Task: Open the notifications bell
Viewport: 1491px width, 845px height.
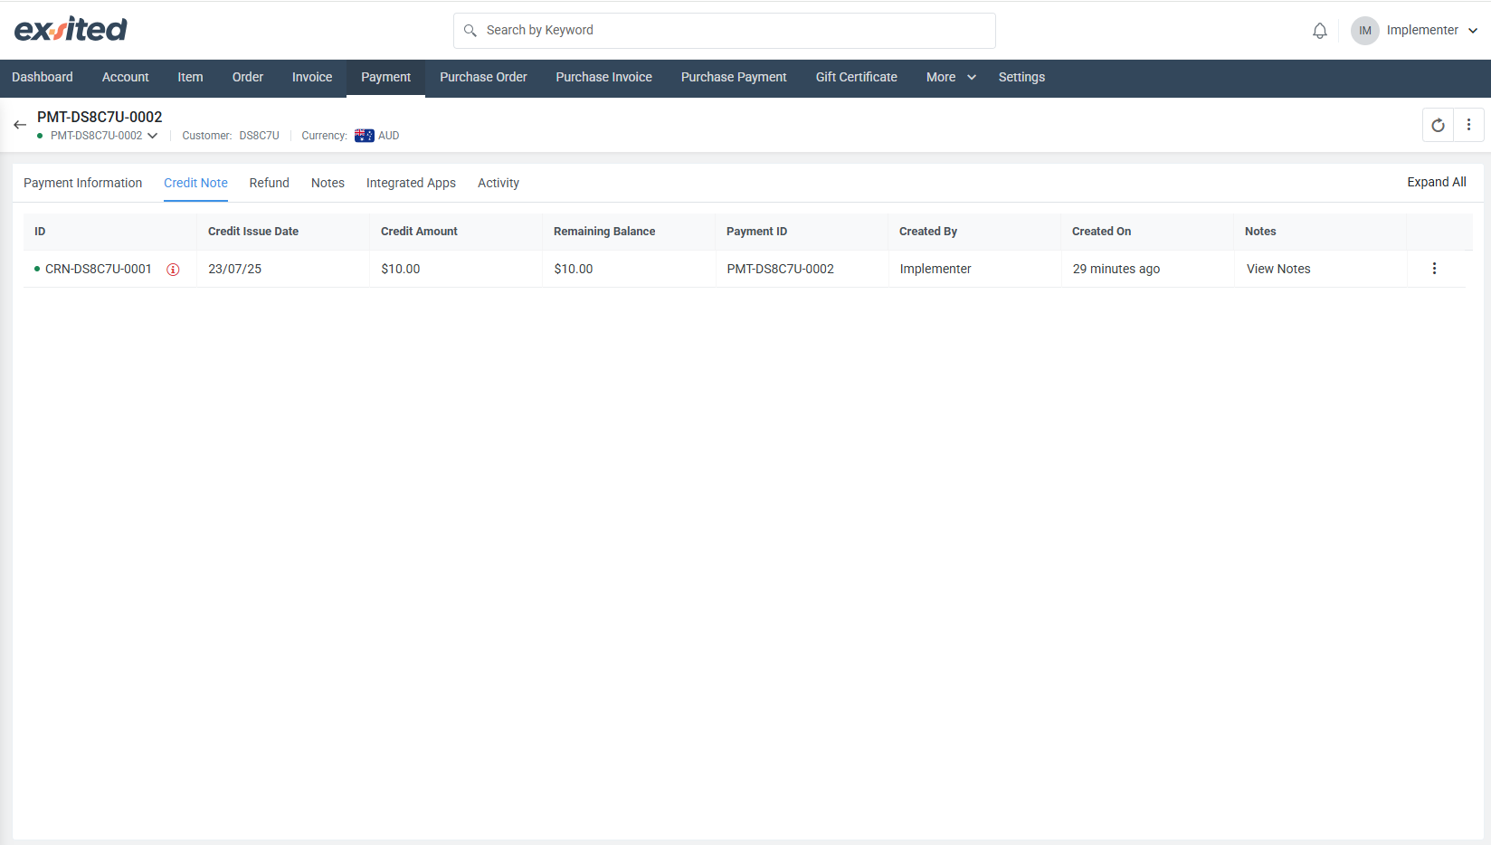Action: 1320,31
